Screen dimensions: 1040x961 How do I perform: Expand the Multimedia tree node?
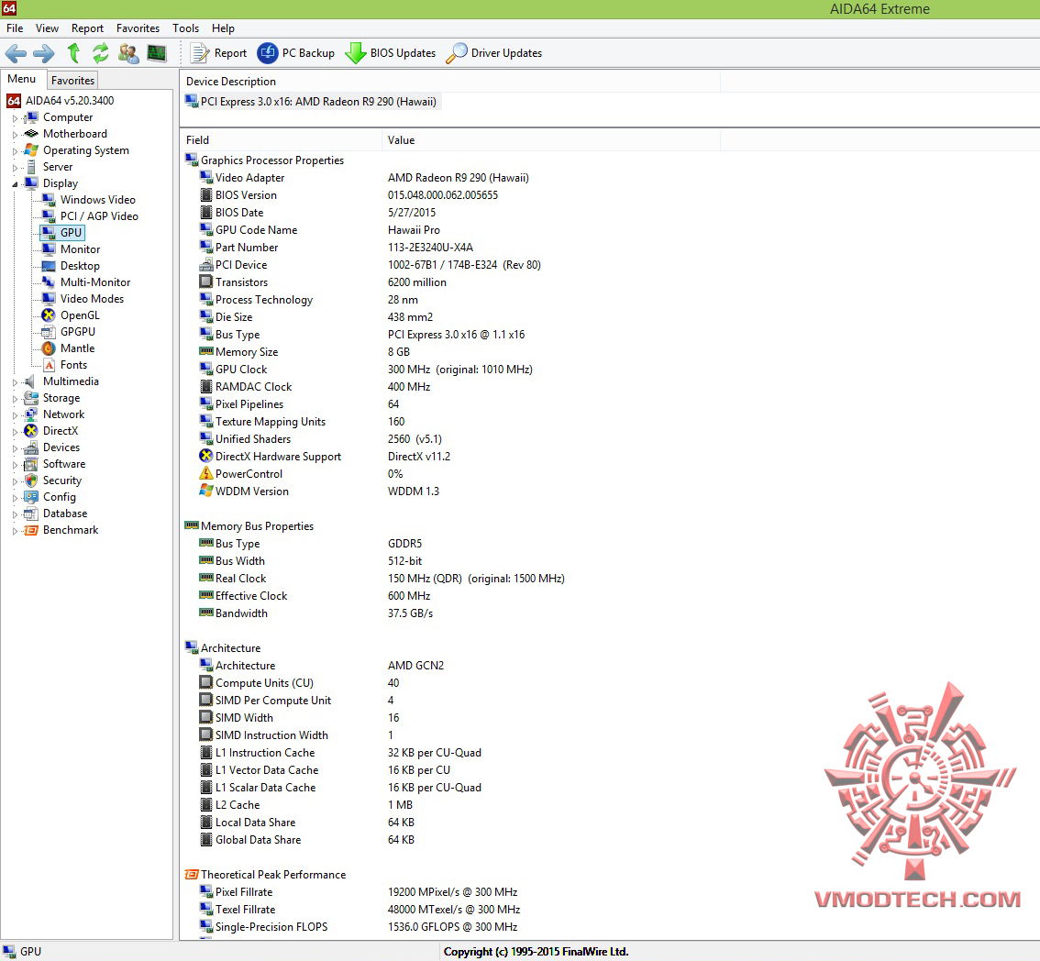pos(15,382)
